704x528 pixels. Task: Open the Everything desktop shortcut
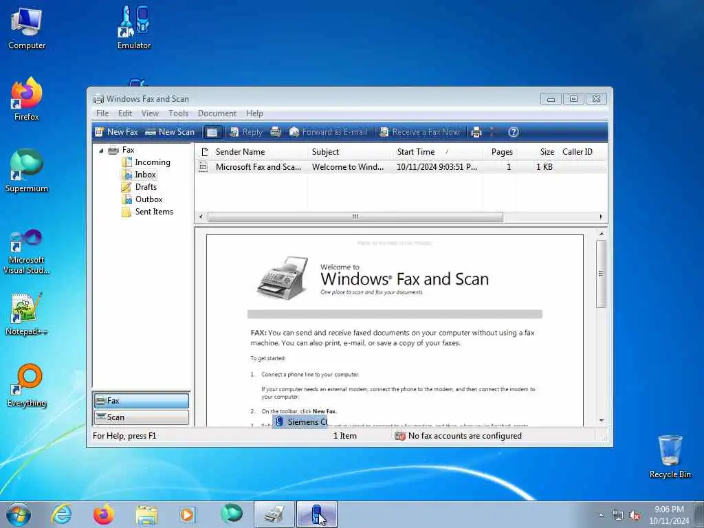coord(27,386)
